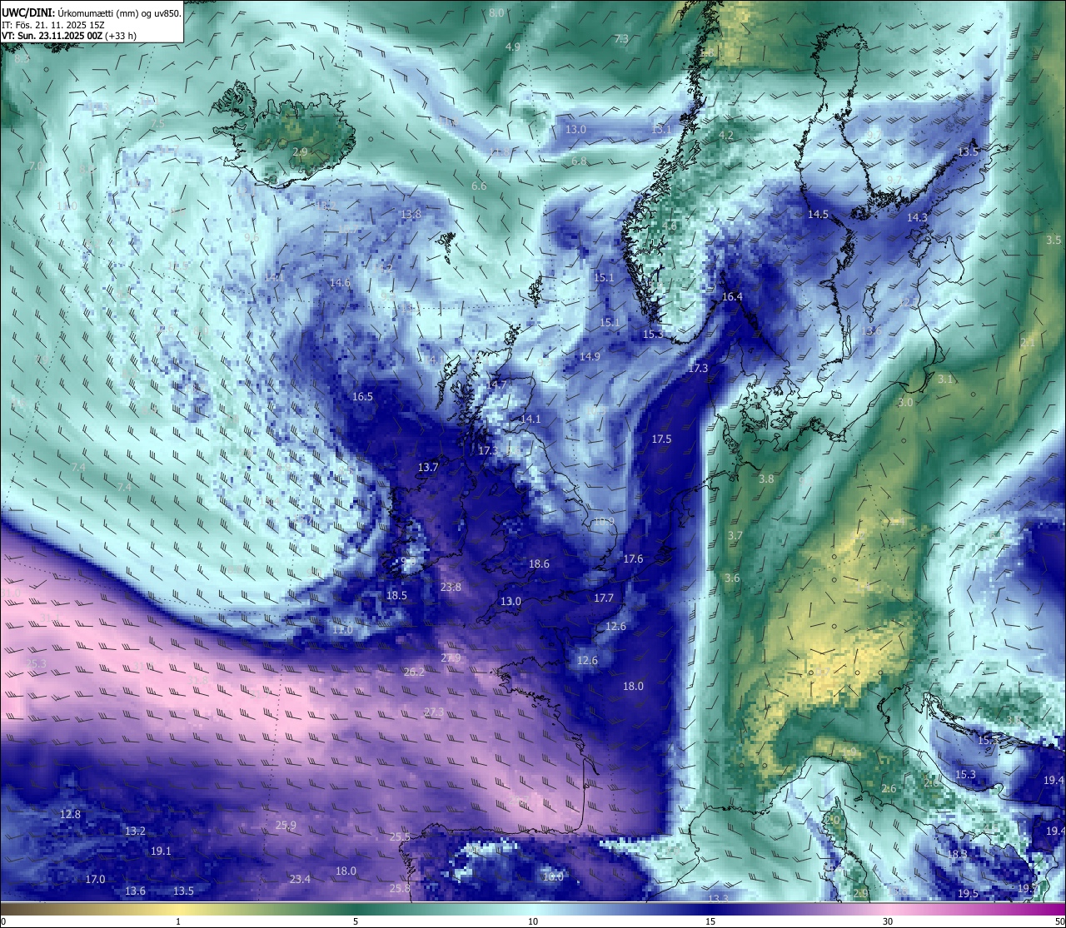Click the 19.1 value label
This screenshot has width=1066, height=928.
[161, 851]
